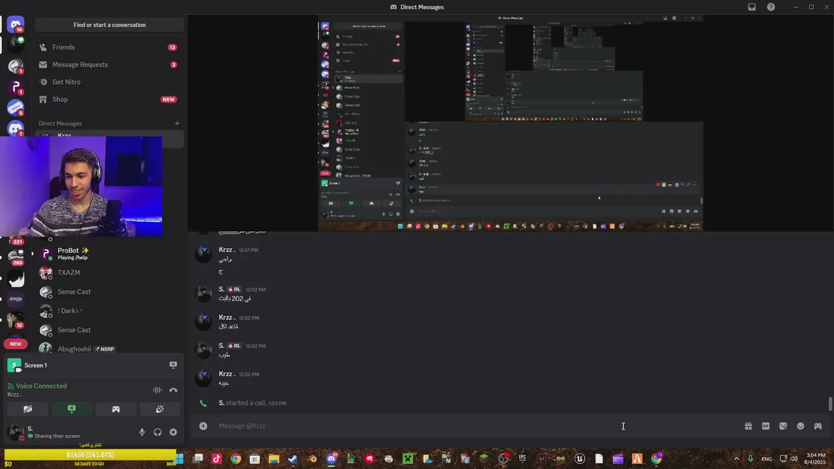The height and width of the screenshot is (469, 834).
Task: Open the Inbox icon in title bar
Action: [752, 7]
